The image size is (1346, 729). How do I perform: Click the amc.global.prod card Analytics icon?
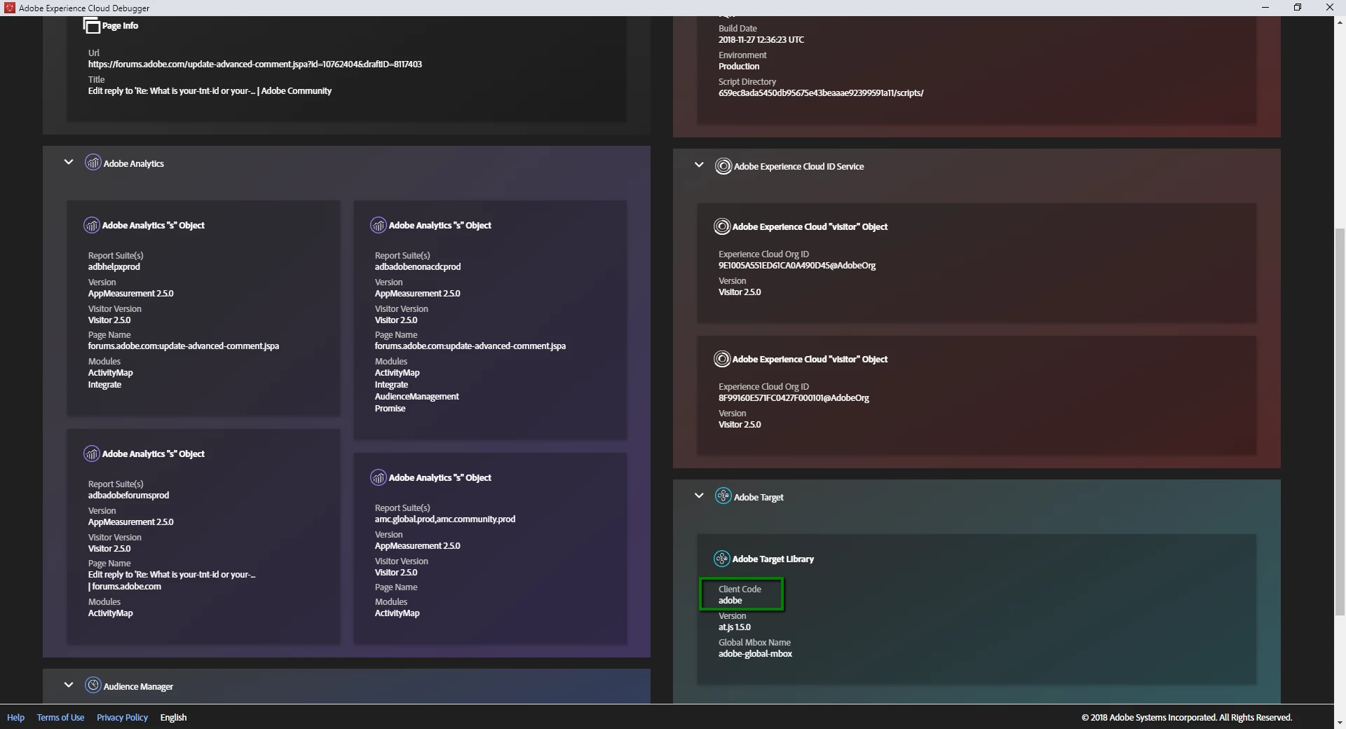[379, 477]
